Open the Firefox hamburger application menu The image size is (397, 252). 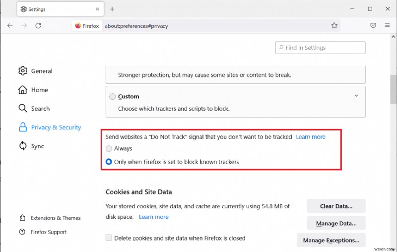pyautogui.click(x=388, y=26)
